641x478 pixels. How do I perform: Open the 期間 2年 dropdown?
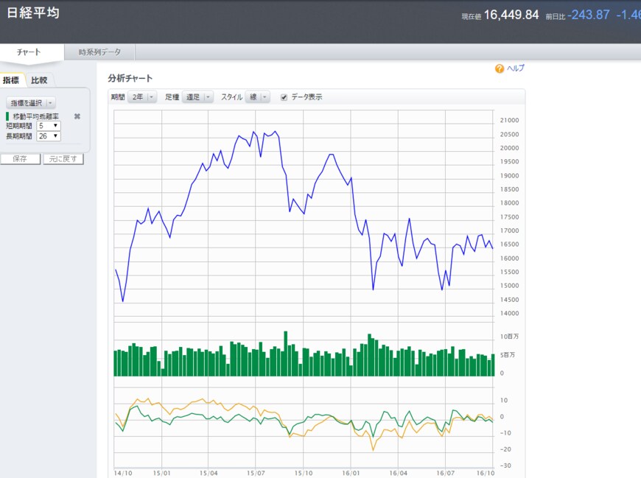[142, 97]
